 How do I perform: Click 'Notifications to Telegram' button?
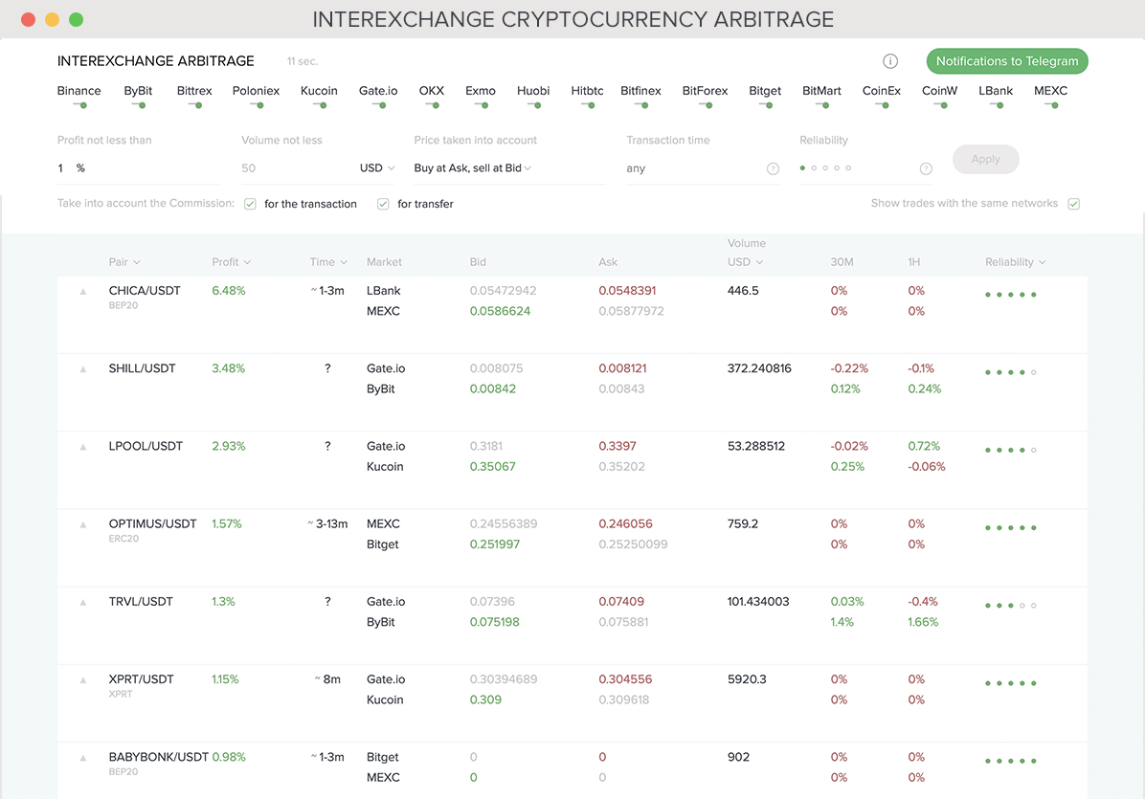pyautogui.click(x=1006, y=60)
